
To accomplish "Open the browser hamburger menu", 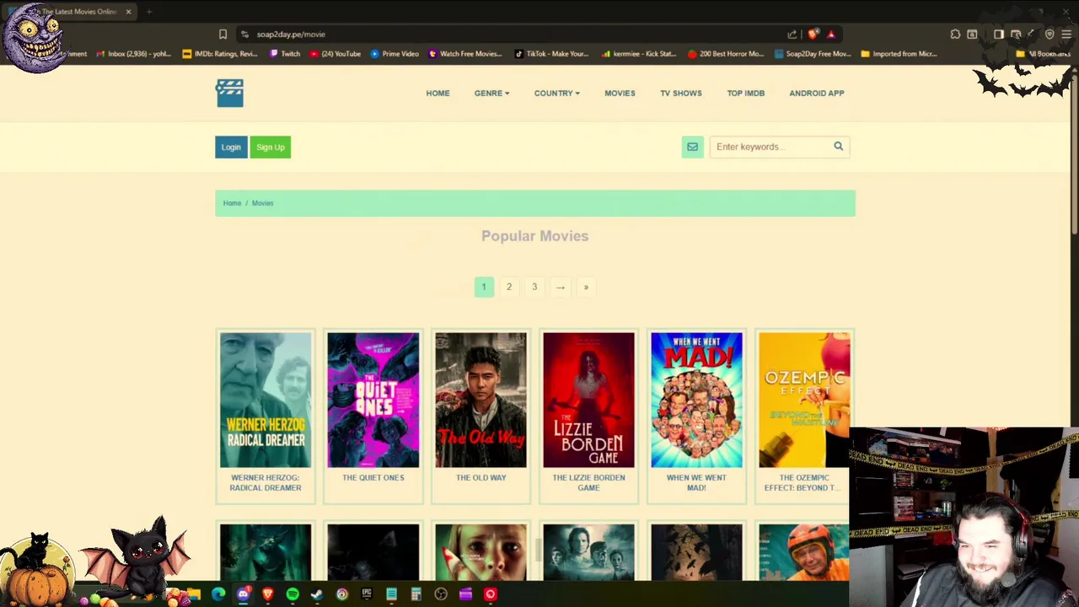I will pos(1066,35).
